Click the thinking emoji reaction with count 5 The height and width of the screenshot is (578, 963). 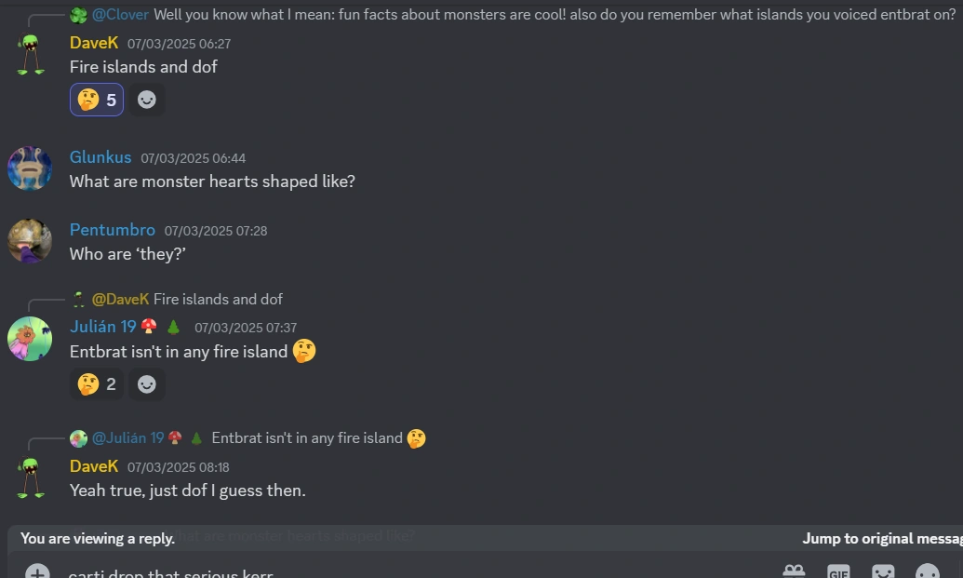97,100
